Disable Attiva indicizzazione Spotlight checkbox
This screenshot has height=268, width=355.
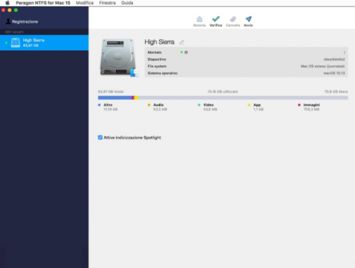tap(100, 137)
